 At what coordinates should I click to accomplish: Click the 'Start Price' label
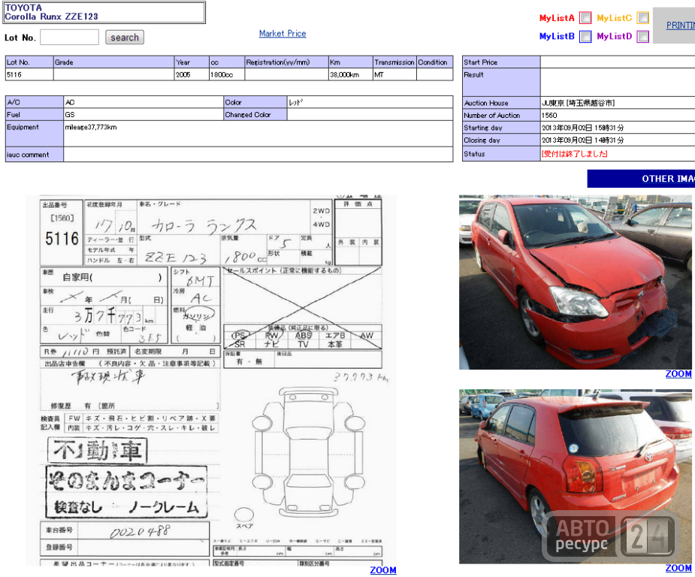pyautogui.click(x=480, y=62)
